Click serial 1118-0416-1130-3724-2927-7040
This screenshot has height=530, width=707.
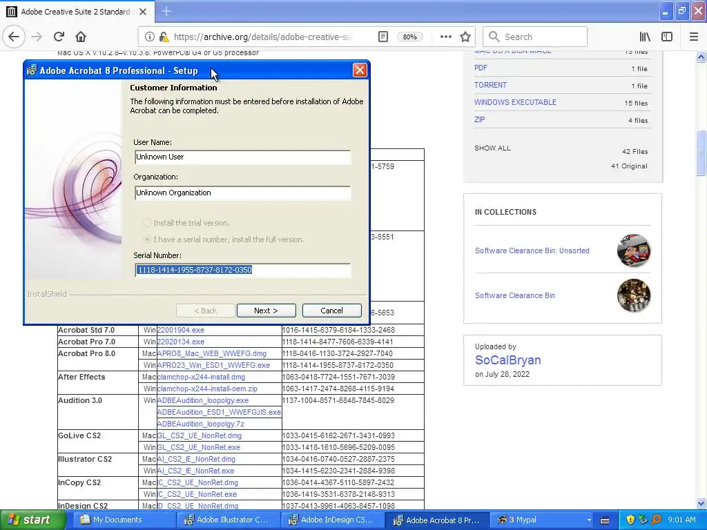pos(337,353)
